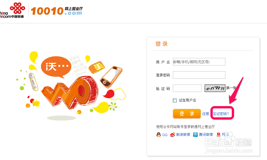This screenshot has width=267, height=160.
Task: Open the 注册 registration link
Action: (x=206, y=114)
